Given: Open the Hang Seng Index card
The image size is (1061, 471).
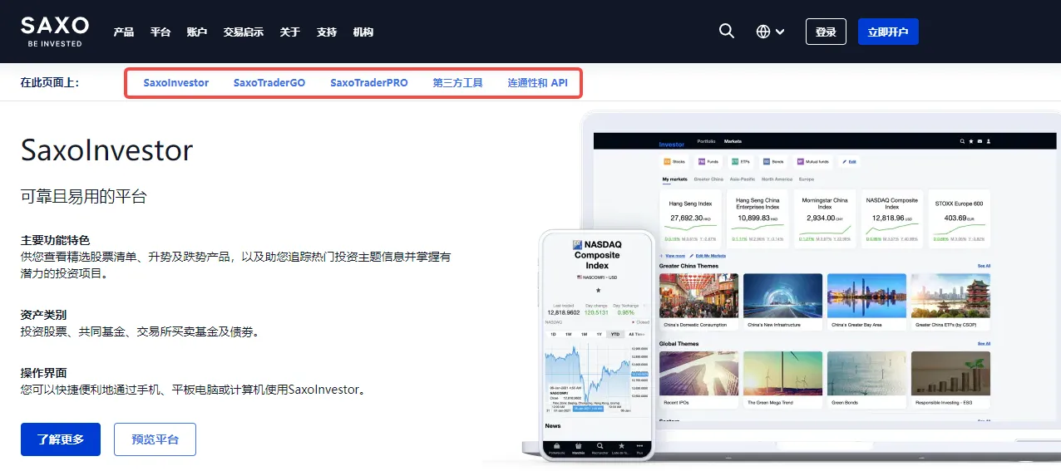Looking at the screenshot, I should tap(691, 218).
